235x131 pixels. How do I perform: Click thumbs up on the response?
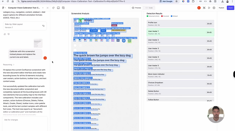pyautogui.click(x=5, y=34)
